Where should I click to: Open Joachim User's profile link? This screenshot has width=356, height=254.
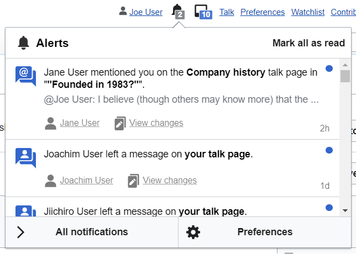click(86, 181)
